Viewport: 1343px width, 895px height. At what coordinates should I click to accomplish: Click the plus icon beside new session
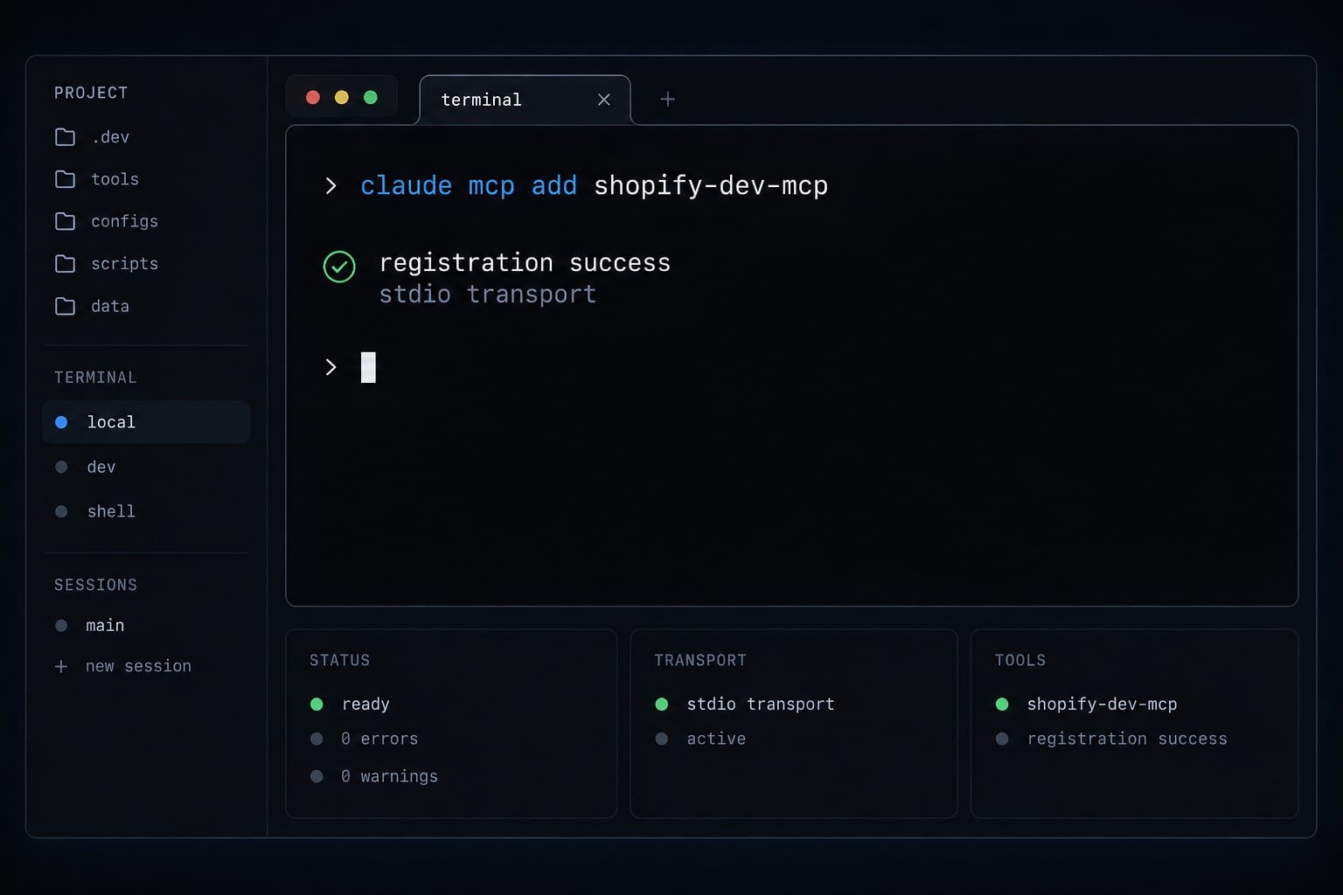pyautogui.click(x=61, y=667)
